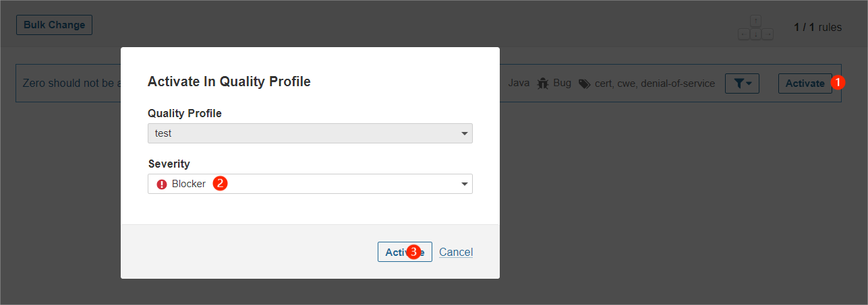Select the Java language label
Viewport: 868px width, 305px height.
pyautogui.click(x=519, y=83)
